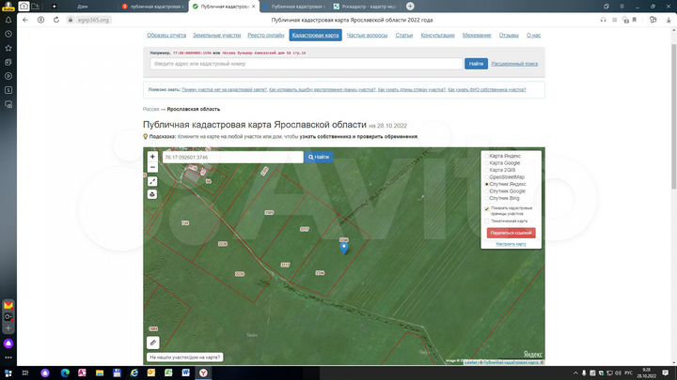Open Excel from taskbar
The image size is (677, 380).
coord(168,373)
